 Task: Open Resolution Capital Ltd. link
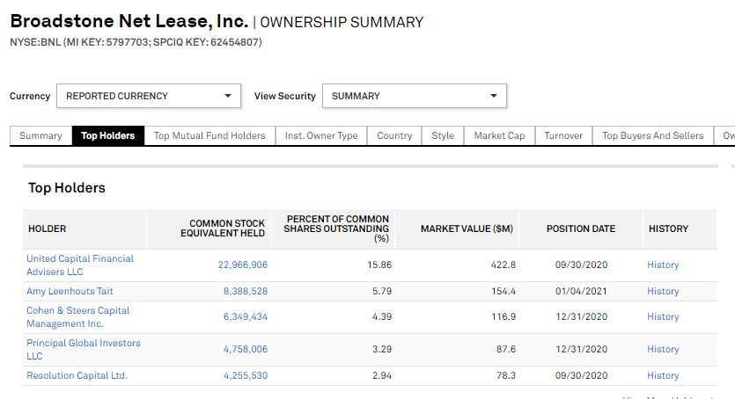(77, 375)
